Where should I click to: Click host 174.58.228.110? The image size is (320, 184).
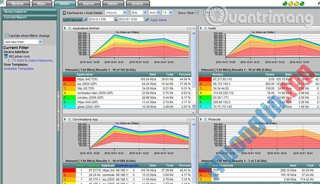coord(224,93)
